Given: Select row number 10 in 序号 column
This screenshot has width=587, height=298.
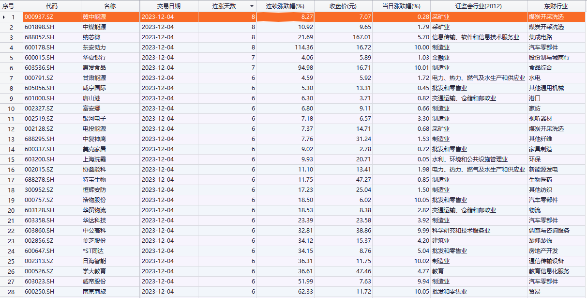Looking at the screenshot, I should 11,109.
